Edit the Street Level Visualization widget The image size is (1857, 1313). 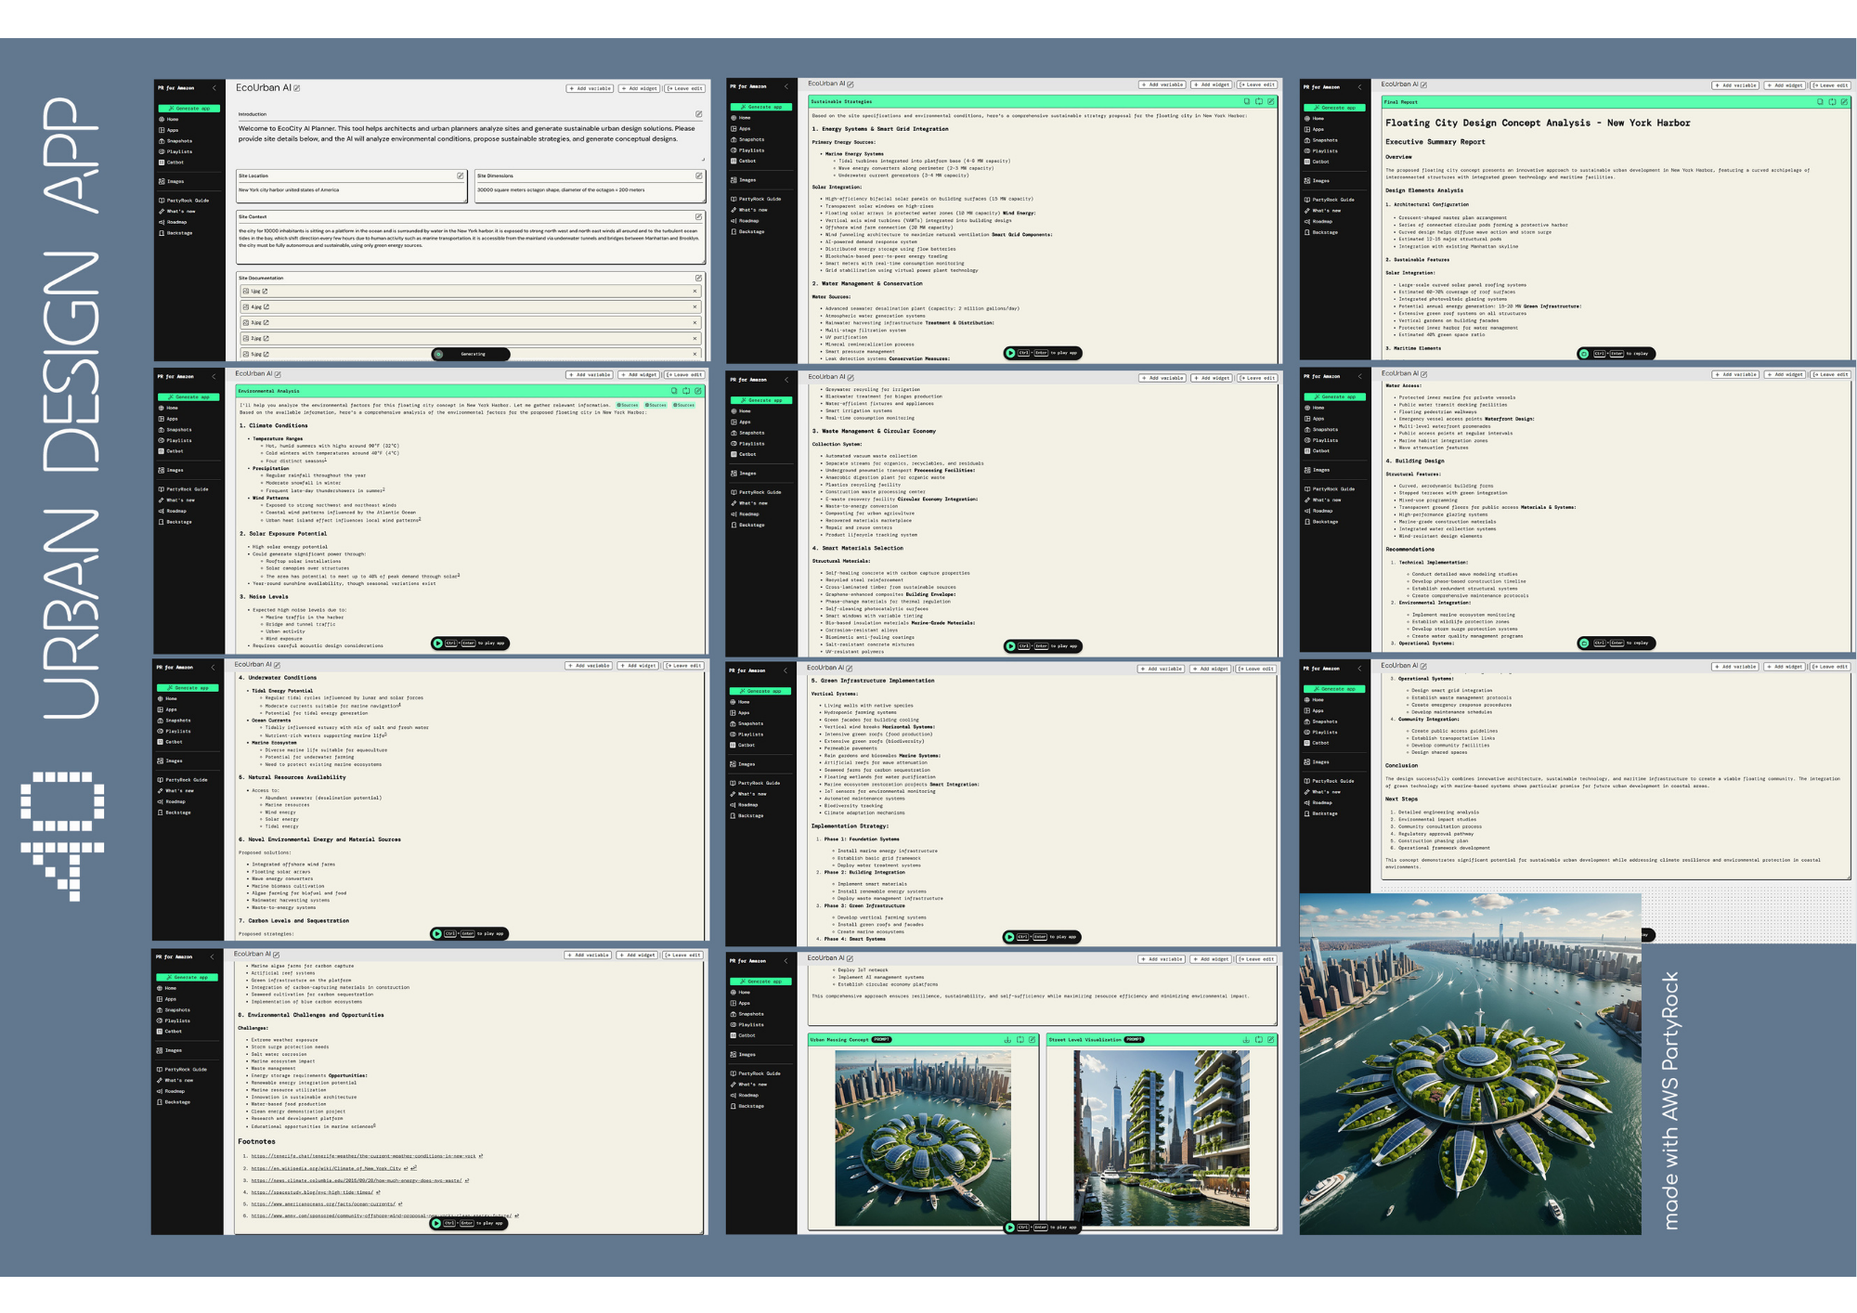[x=1270, y=1040]
